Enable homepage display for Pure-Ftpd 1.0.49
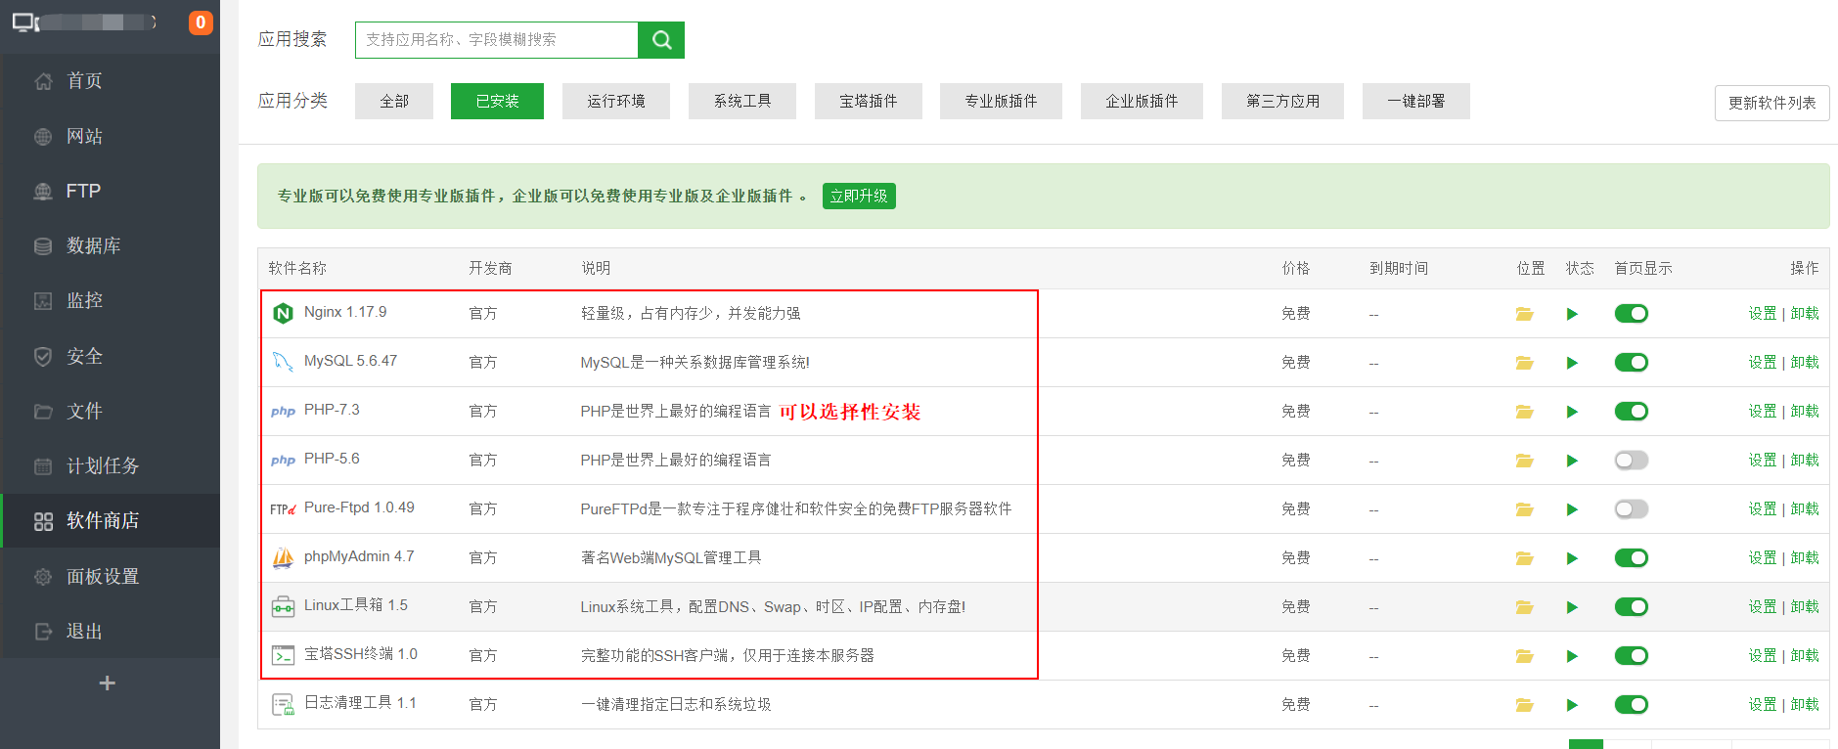Viewport: 1838px width, 749px height. (1632, 509)
